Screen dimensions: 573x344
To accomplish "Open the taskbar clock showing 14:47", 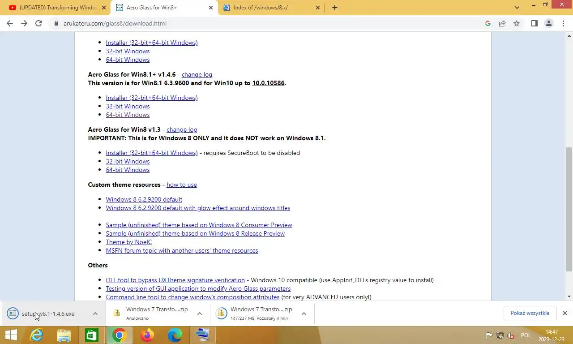I will (552, 335).
